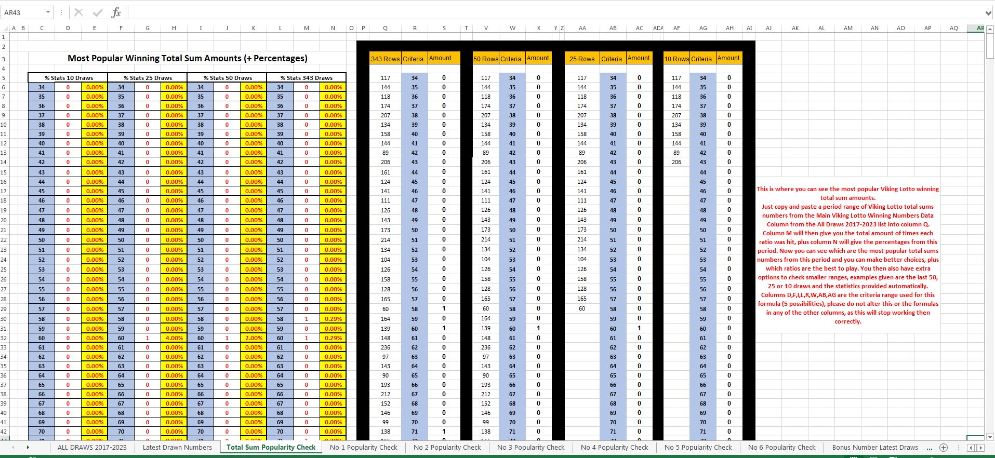Click the % Stats 50 Draws header
995x458 pixels.
227,78
